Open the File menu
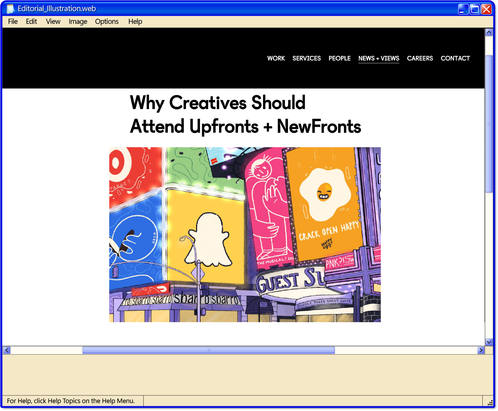The height and width of the screenshot is (411, 498). [x=13, y=22]
